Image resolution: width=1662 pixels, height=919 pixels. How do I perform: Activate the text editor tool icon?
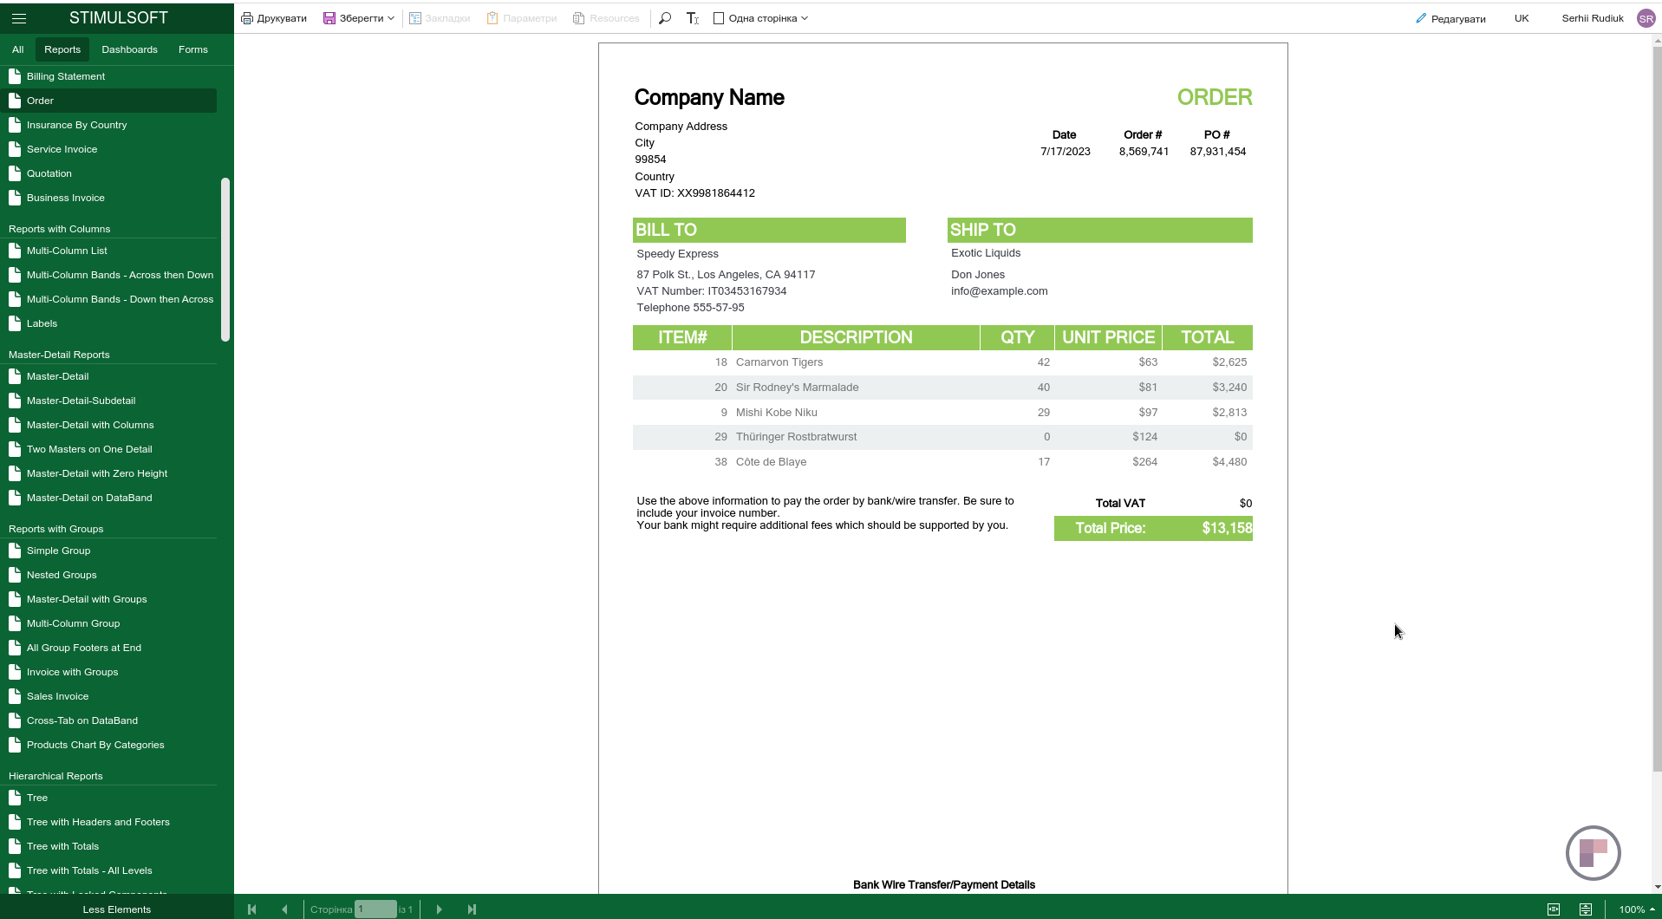click(x=692, y=18)
